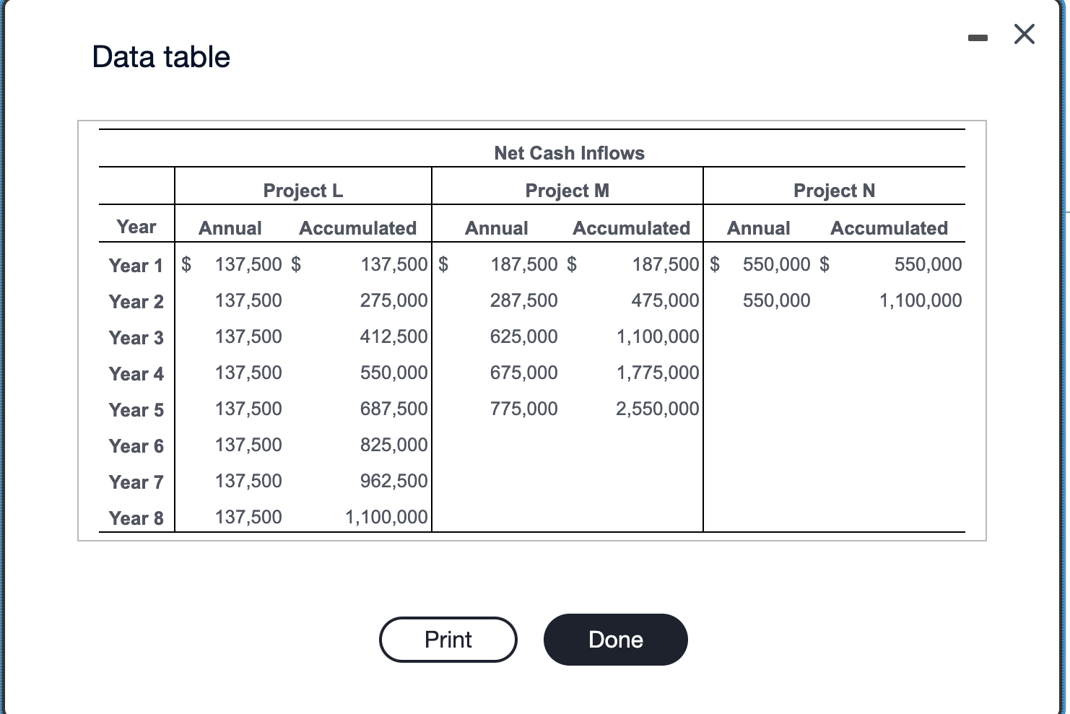This screenshot has height=714, width=1070.
Task: Select the Year 8 row label
Action: coord(136,517)
